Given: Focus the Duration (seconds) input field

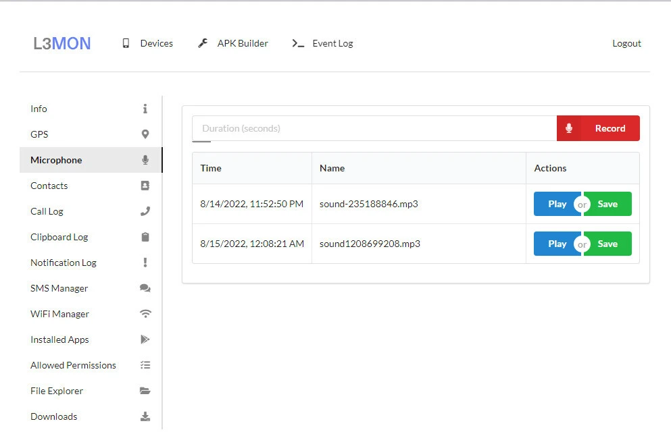Looking at the screenshot, I should [374, 128].
